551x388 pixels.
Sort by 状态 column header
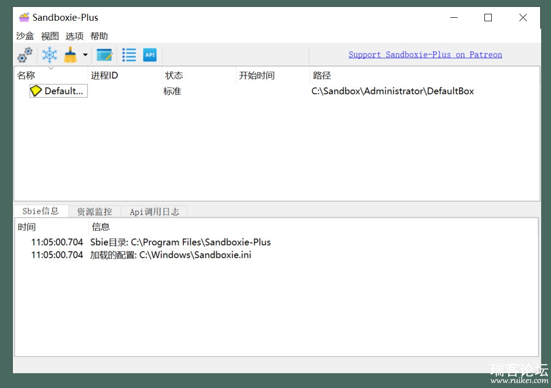[x=199, y=75]
